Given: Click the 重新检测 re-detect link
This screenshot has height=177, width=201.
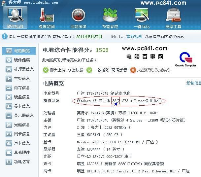Looking at the screenshot, I should [x=134, y=37].
